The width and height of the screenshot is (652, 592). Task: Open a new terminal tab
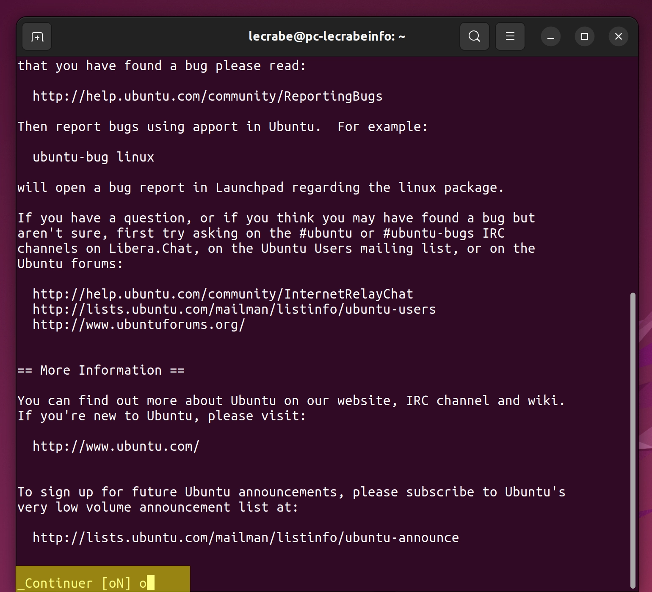point(37,37)
